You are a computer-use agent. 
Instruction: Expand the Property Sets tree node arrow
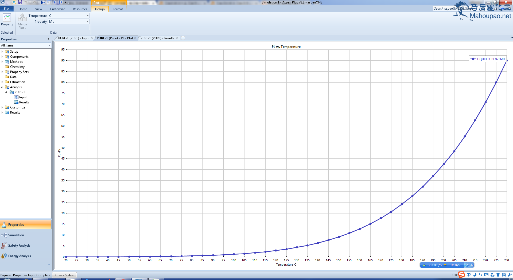pos(2,72)
